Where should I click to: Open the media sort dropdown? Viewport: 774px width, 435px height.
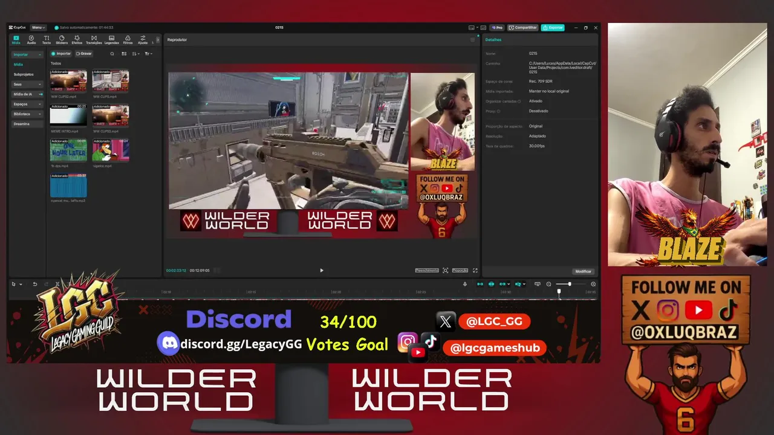click(136, 54)
